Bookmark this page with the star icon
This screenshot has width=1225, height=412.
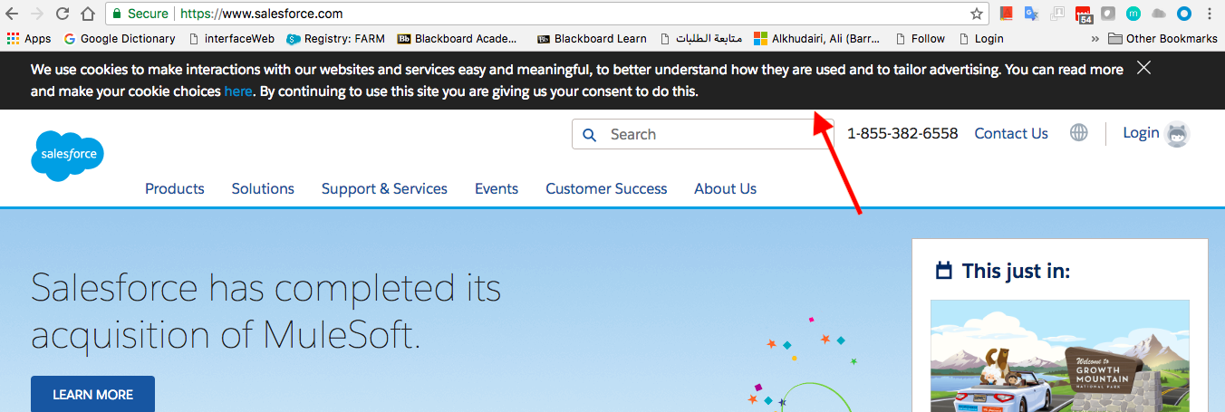click(977, 14)
